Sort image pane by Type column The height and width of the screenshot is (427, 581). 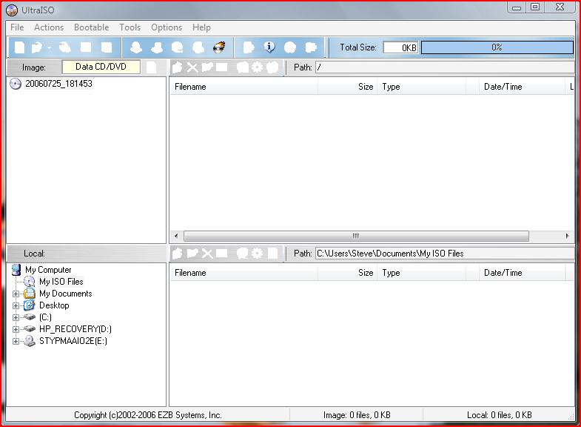point(421,87)
